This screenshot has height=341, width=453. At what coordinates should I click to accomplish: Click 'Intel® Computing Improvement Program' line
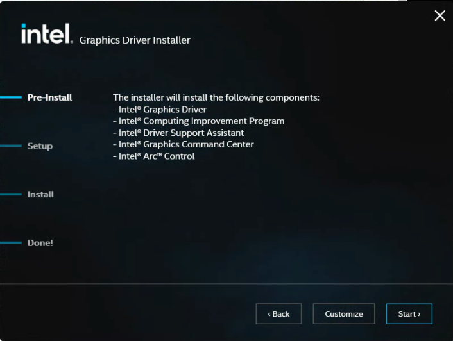199,121
